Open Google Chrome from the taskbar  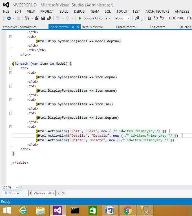pos(128,210)
